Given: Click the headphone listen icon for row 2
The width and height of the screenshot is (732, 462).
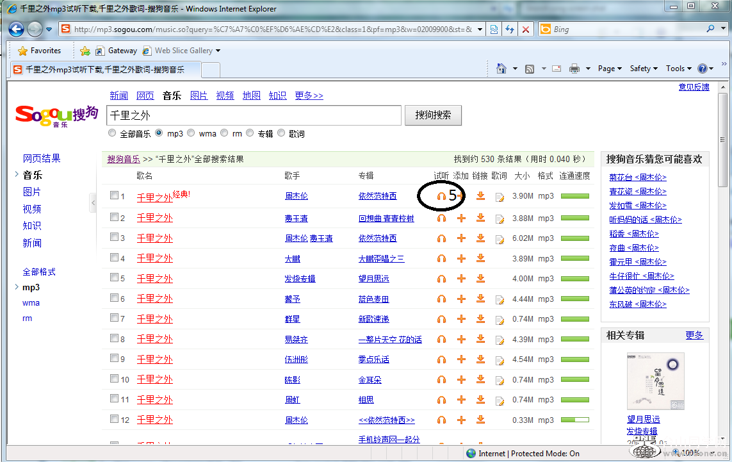Looking at the screenshot, I should click(x=441, y=218).
